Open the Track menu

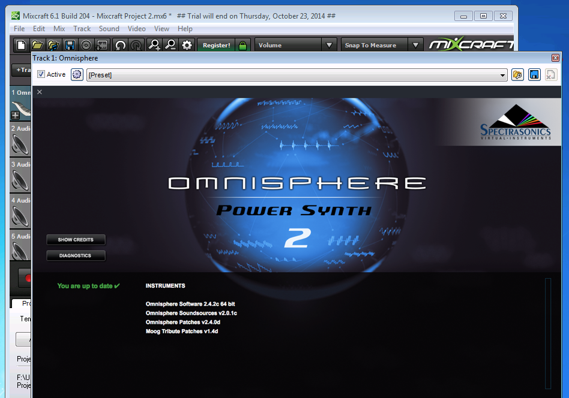pos(82,29)
